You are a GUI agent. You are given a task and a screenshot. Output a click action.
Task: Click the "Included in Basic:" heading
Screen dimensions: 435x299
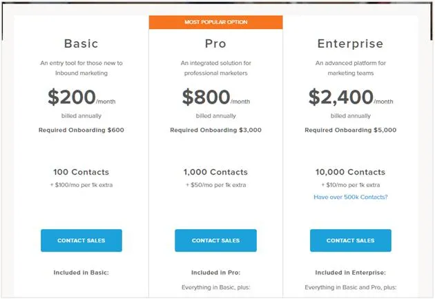(81, 273)
